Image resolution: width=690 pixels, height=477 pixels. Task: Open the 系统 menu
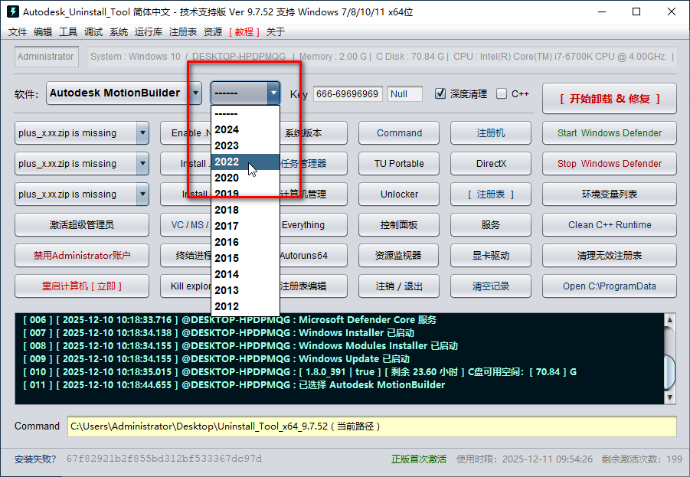coord(119,31)
